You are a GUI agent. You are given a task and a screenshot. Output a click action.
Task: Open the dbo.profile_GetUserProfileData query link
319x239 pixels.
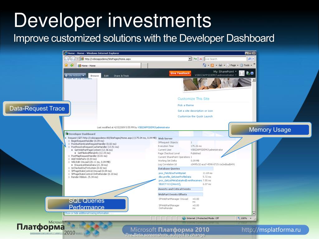tap(175, 177)
